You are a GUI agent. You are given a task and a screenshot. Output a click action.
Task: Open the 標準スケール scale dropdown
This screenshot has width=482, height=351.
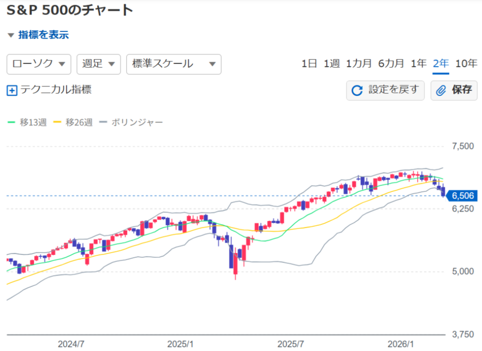click(174, 64)
